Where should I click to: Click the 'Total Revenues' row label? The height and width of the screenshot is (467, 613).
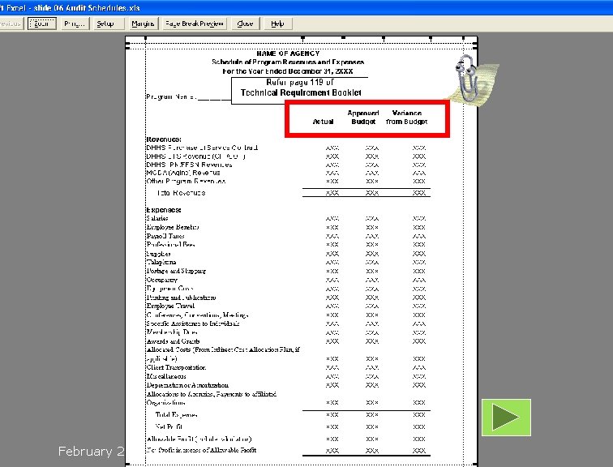click(181, 193)
